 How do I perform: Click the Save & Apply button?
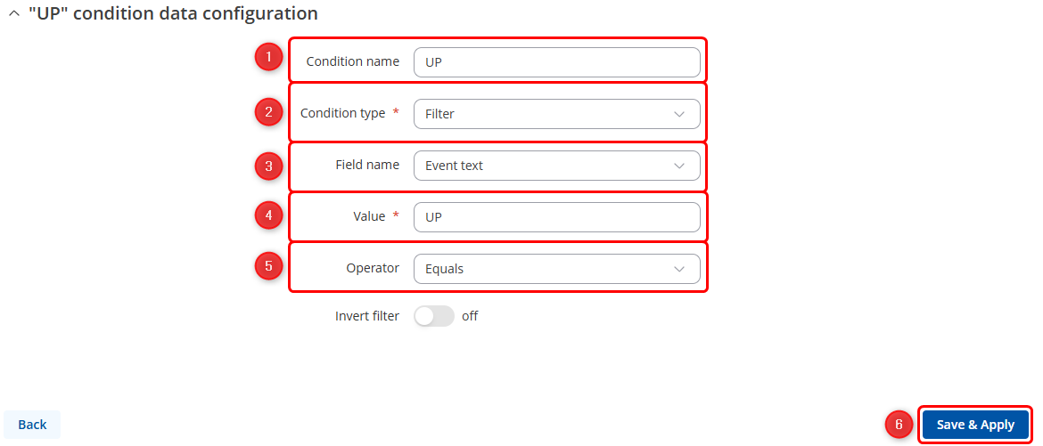pos(975,425)
